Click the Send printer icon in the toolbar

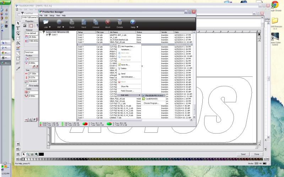click(72, 22)
